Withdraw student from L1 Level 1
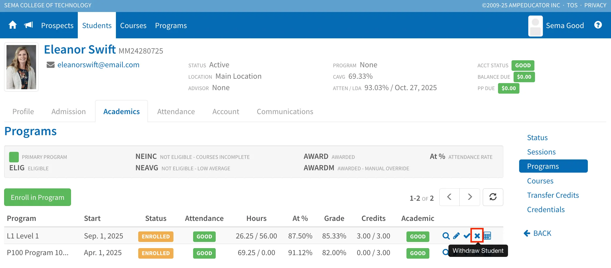Screen dimensions: 611x268 477,236
